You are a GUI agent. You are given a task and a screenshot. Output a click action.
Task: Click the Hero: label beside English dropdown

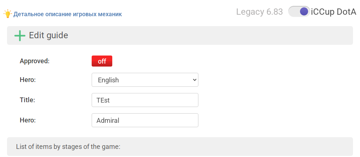pos(28,80)
